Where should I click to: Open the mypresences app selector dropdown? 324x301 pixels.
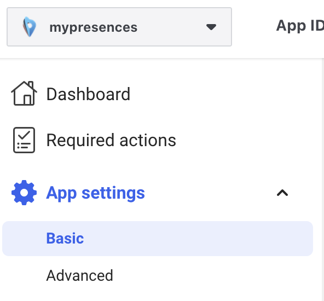pyautogui.click(x=119, y=27)
